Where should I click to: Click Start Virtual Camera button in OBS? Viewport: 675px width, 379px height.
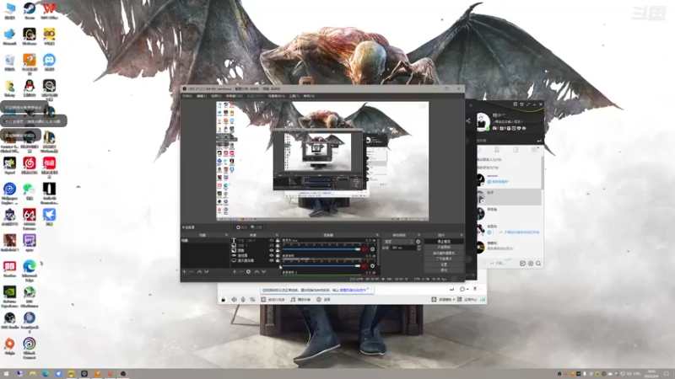click(444, 254)
